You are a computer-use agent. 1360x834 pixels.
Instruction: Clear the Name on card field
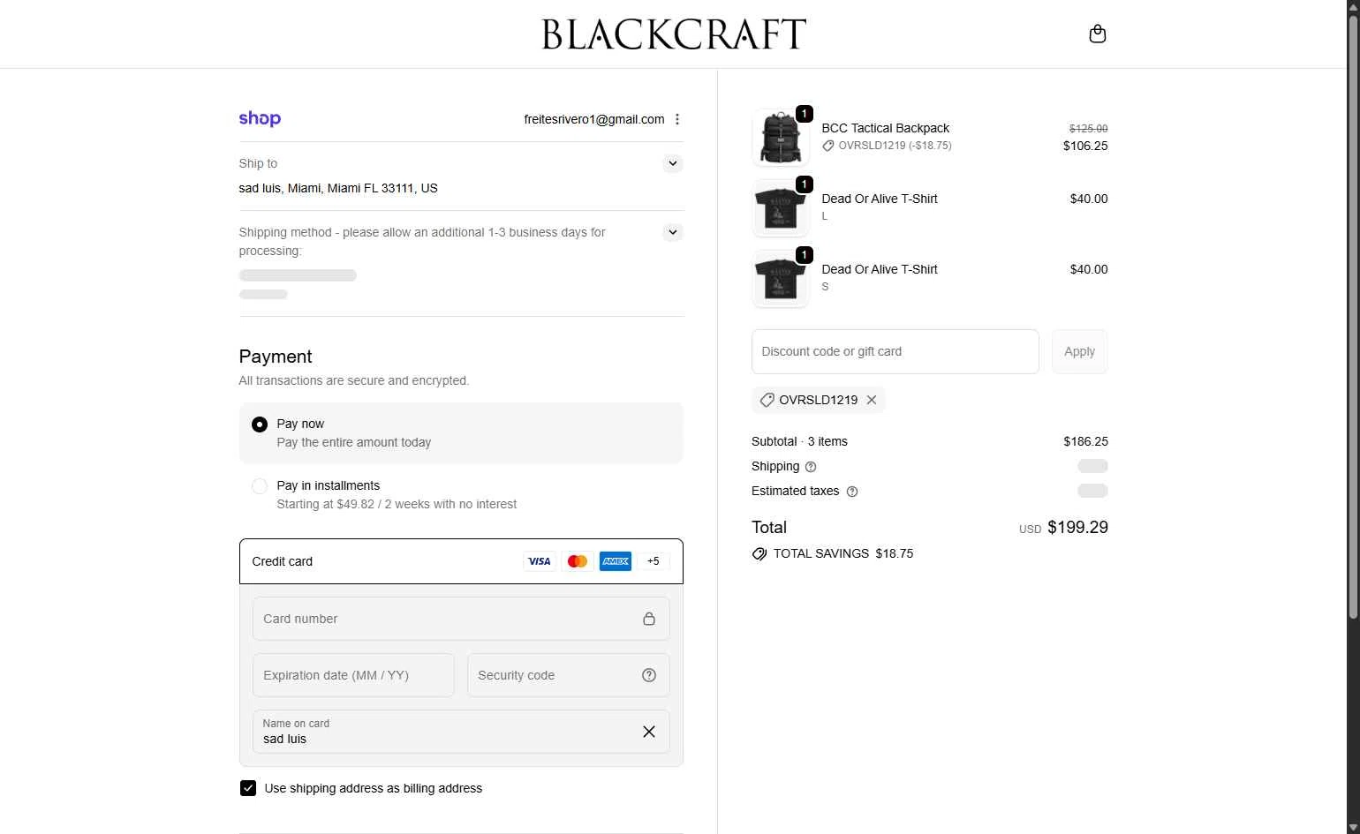(x=649, y=732)
